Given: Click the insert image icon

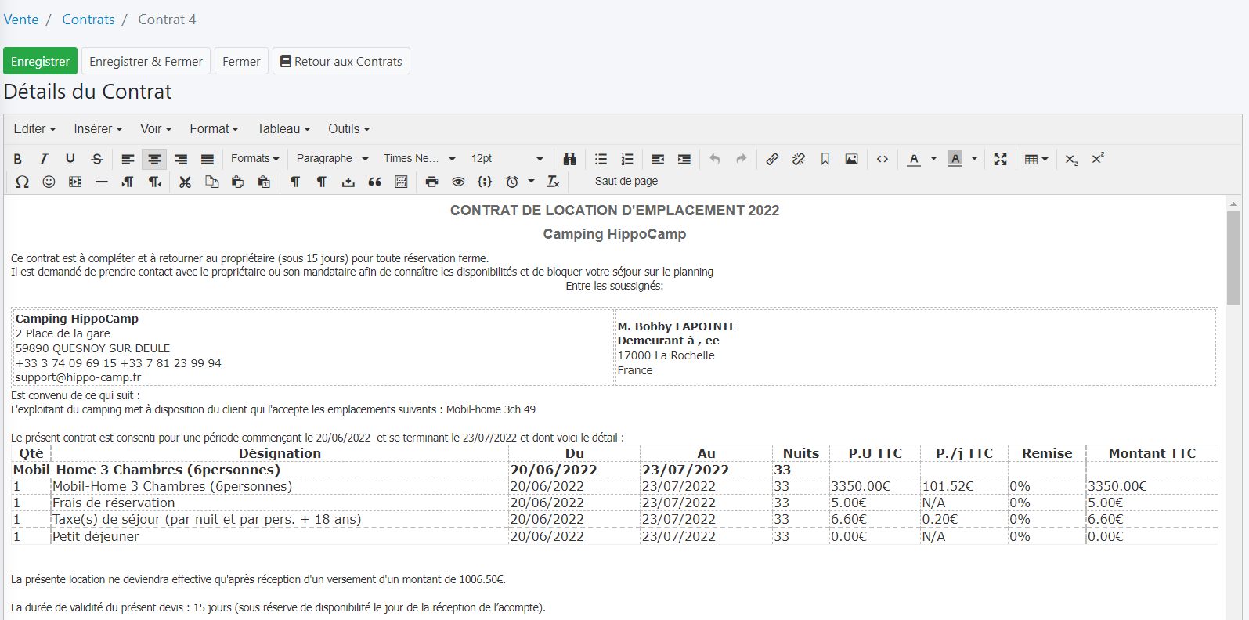Looking at the screenshot, I should (851, 159).
